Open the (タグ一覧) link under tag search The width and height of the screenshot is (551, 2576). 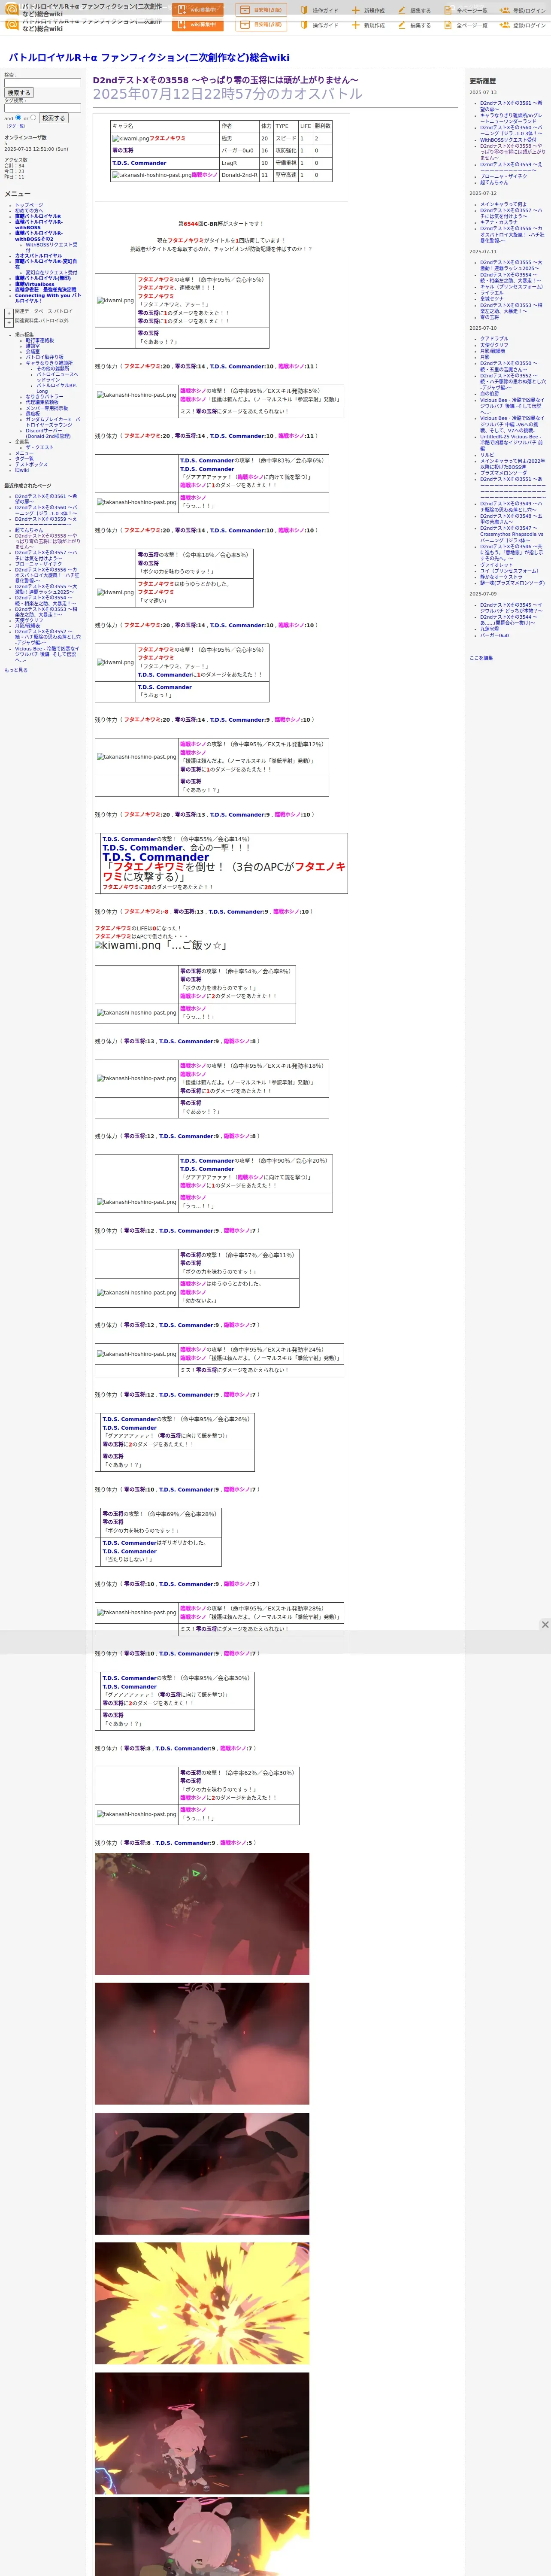click(16, 126)
